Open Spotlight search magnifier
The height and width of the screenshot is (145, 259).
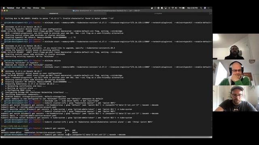pos(201,8)
